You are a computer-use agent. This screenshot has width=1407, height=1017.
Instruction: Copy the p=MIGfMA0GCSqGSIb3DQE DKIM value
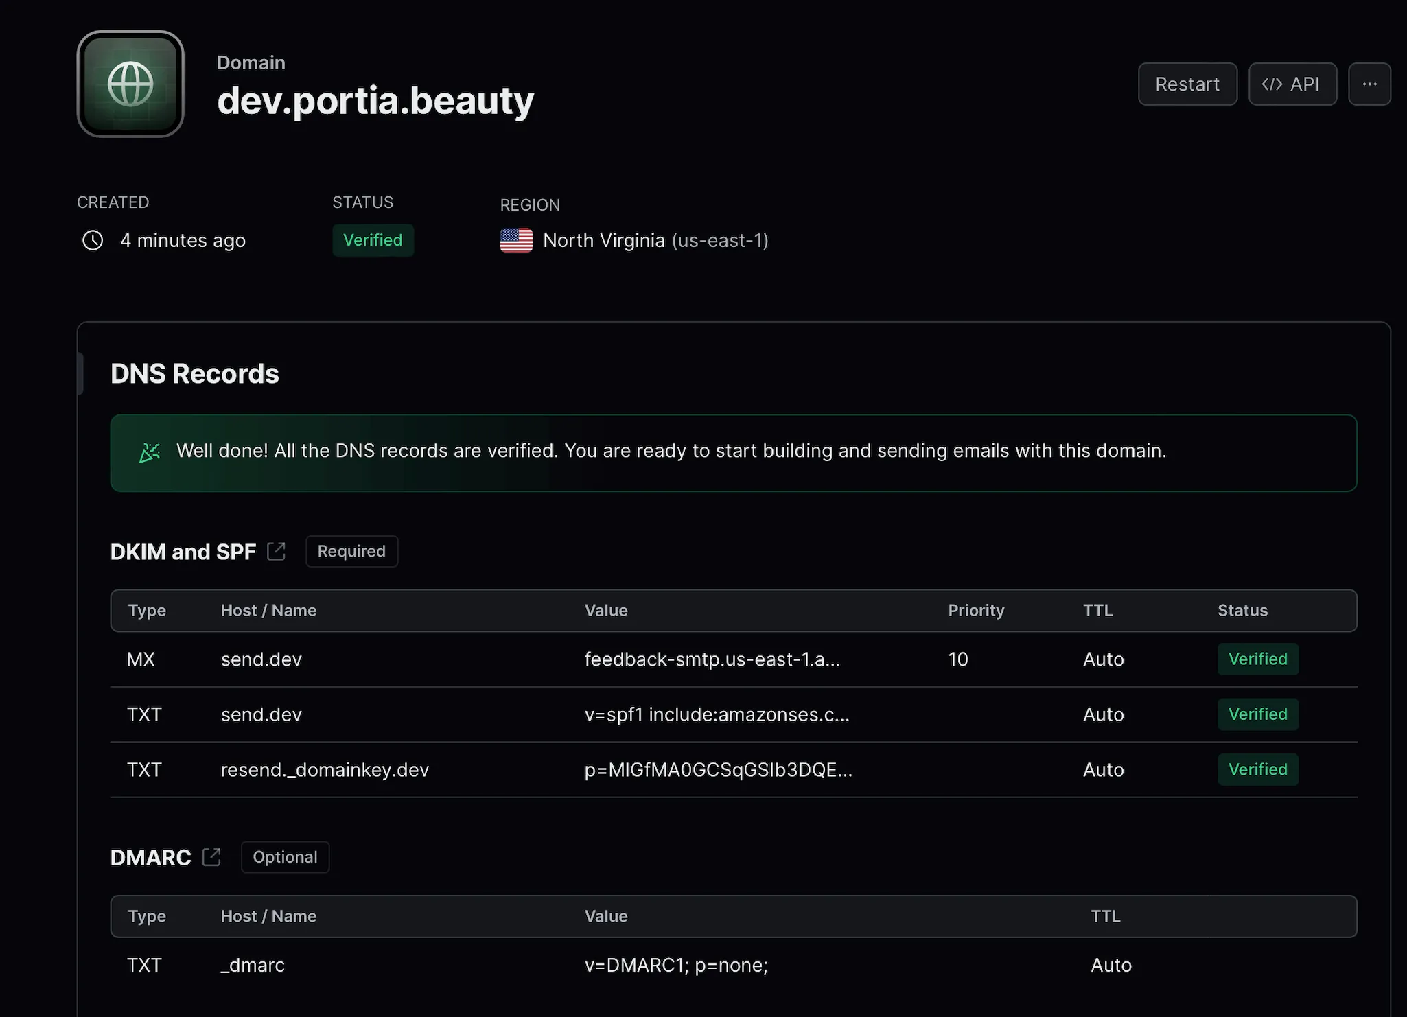click(x=718, y=770)
